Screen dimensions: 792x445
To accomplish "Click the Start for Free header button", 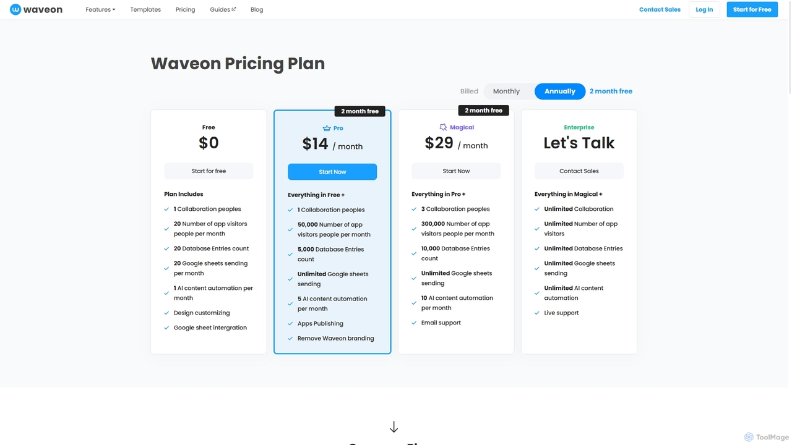I will 752,10.
